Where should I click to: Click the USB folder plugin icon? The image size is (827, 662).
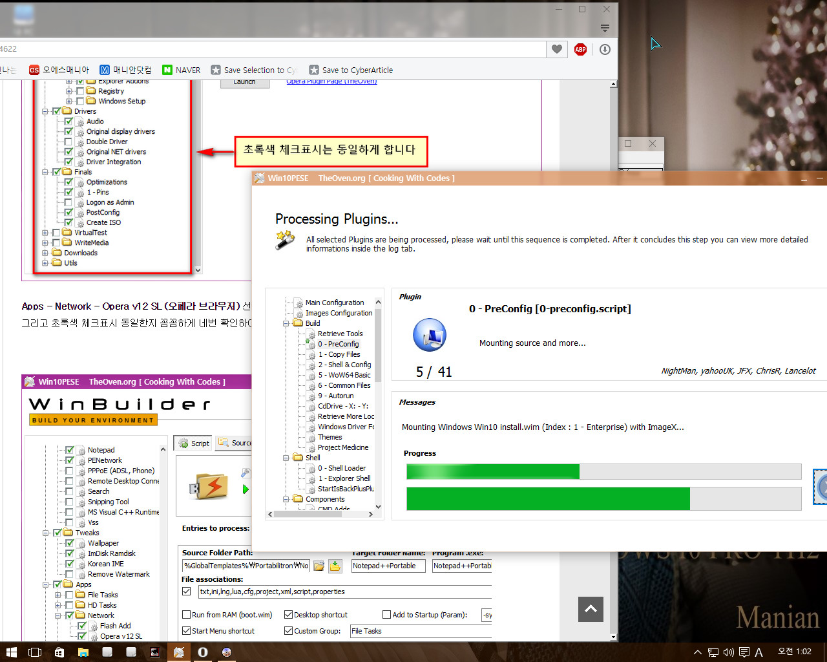click(209, 486)
